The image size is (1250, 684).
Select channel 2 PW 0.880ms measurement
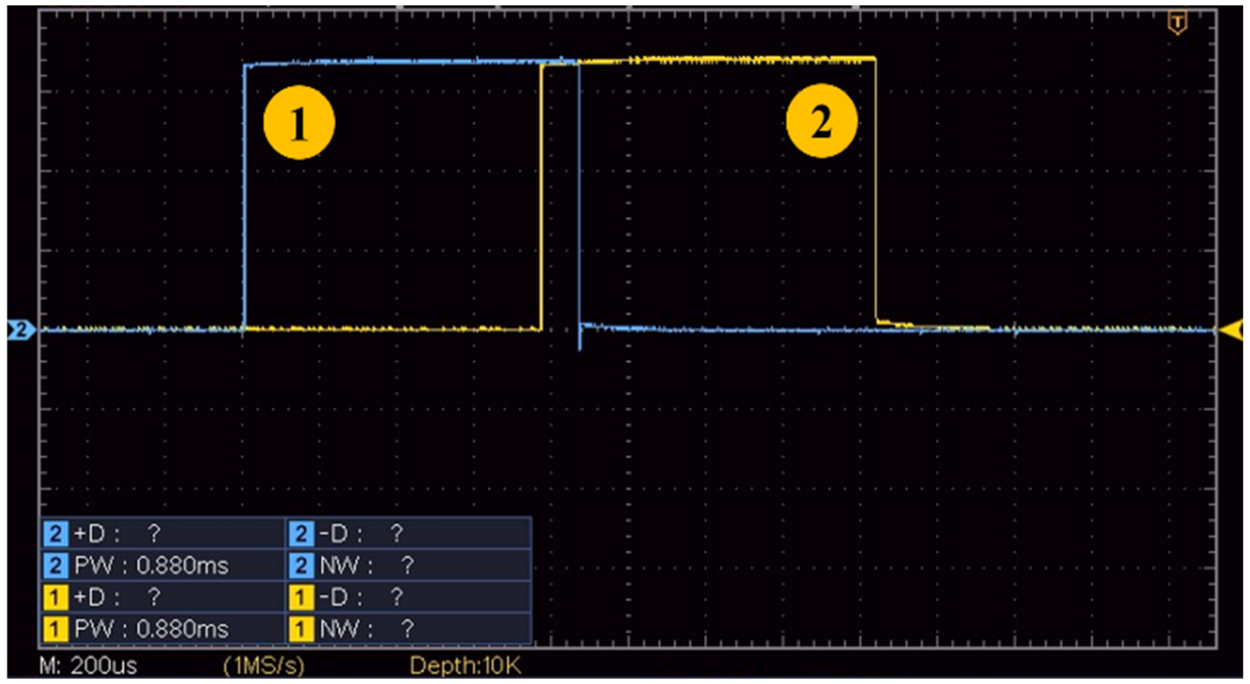(x=151, y=566)
